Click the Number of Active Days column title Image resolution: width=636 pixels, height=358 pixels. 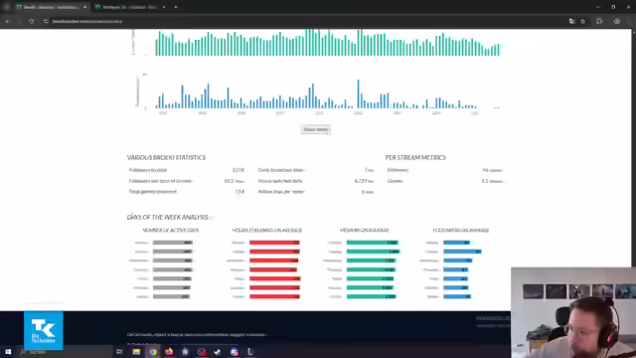click(170, 230)
